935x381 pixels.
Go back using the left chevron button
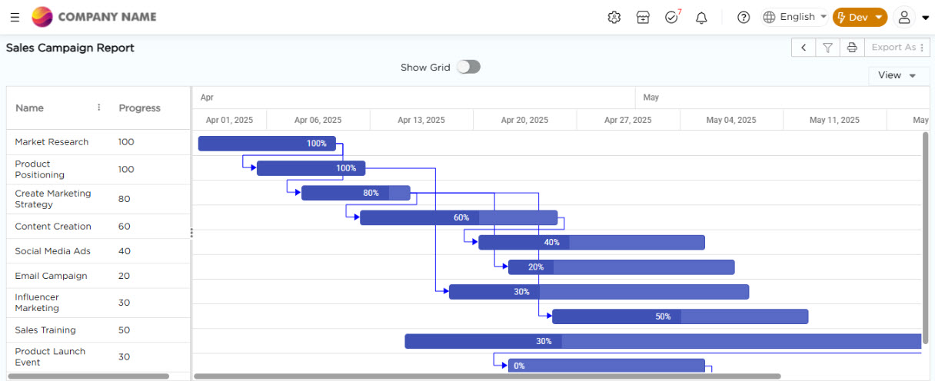coord(804,48)
